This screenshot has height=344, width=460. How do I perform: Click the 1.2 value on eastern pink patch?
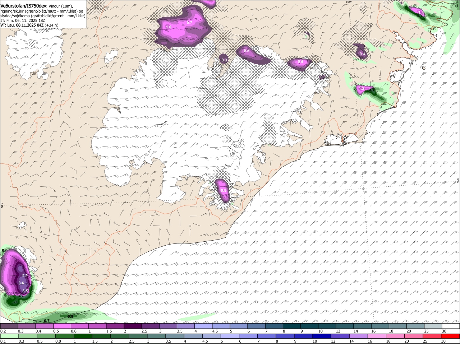(362, 88)
